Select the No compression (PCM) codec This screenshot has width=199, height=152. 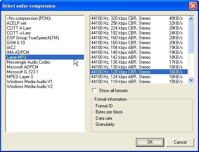point(45,18)
